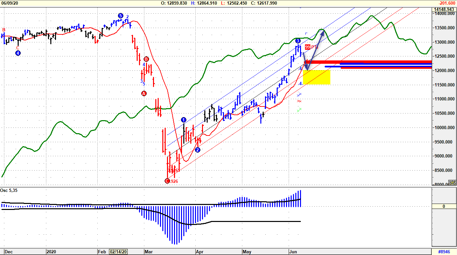Click the 2020 label on the date axis

52,252
